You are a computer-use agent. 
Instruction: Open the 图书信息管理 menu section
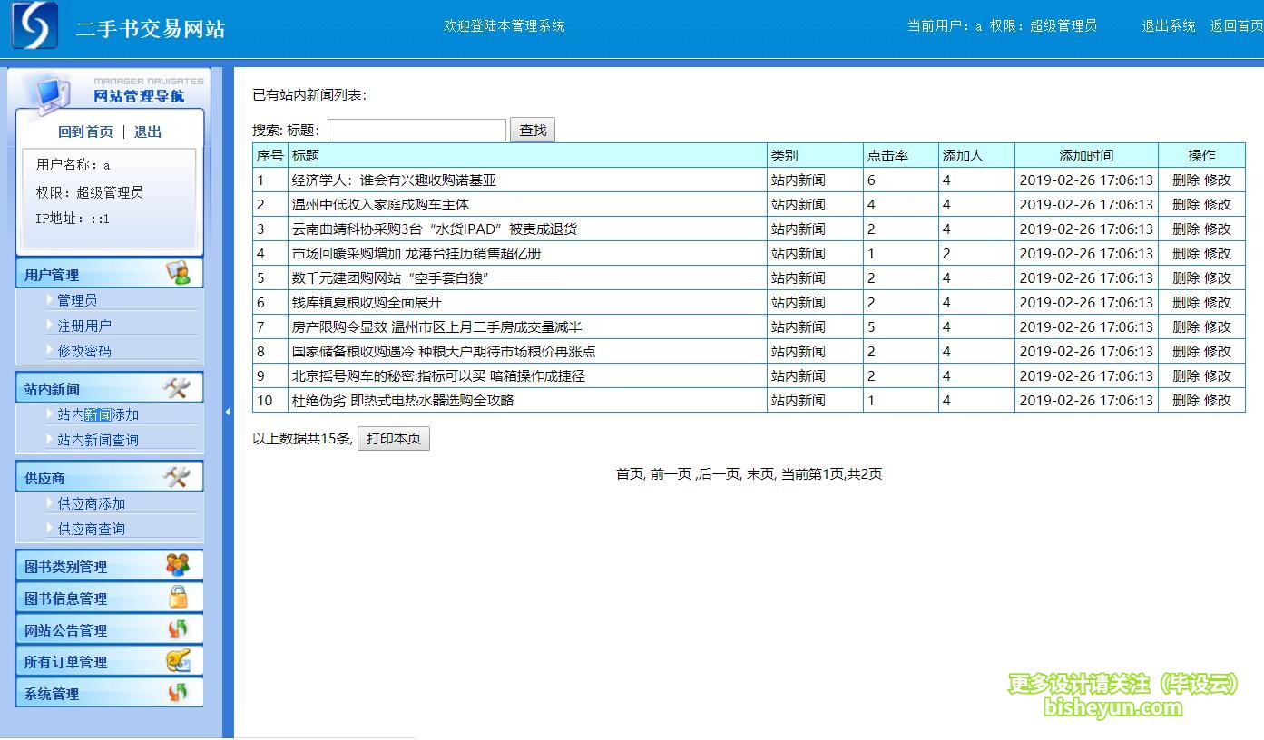click(109, 598)
